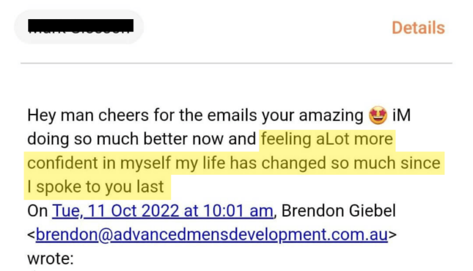Click the word 'amazing' before the emoji
This screenshot has width=473, height=271.
tap(331, 116)
